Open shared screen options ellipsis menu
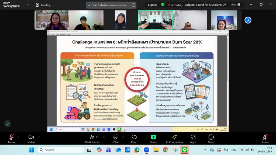276x155 pixels. [x=133, y=5]
